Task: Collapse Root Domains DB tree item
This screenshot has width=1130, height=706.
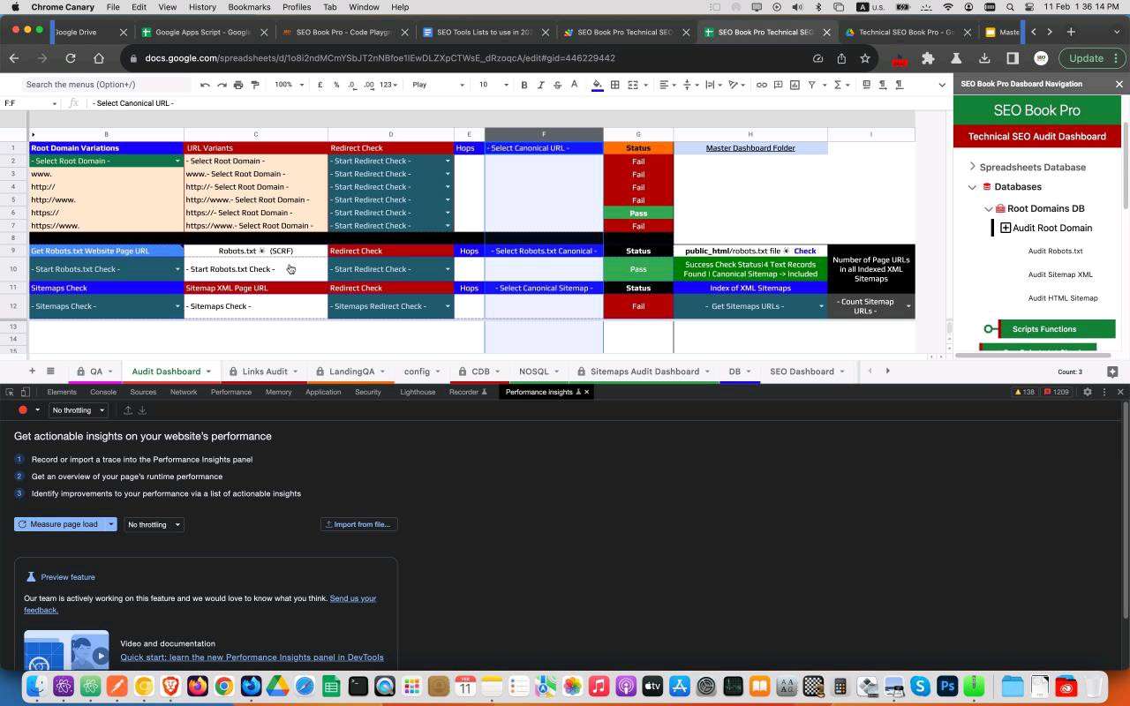Action: (989, 209)
